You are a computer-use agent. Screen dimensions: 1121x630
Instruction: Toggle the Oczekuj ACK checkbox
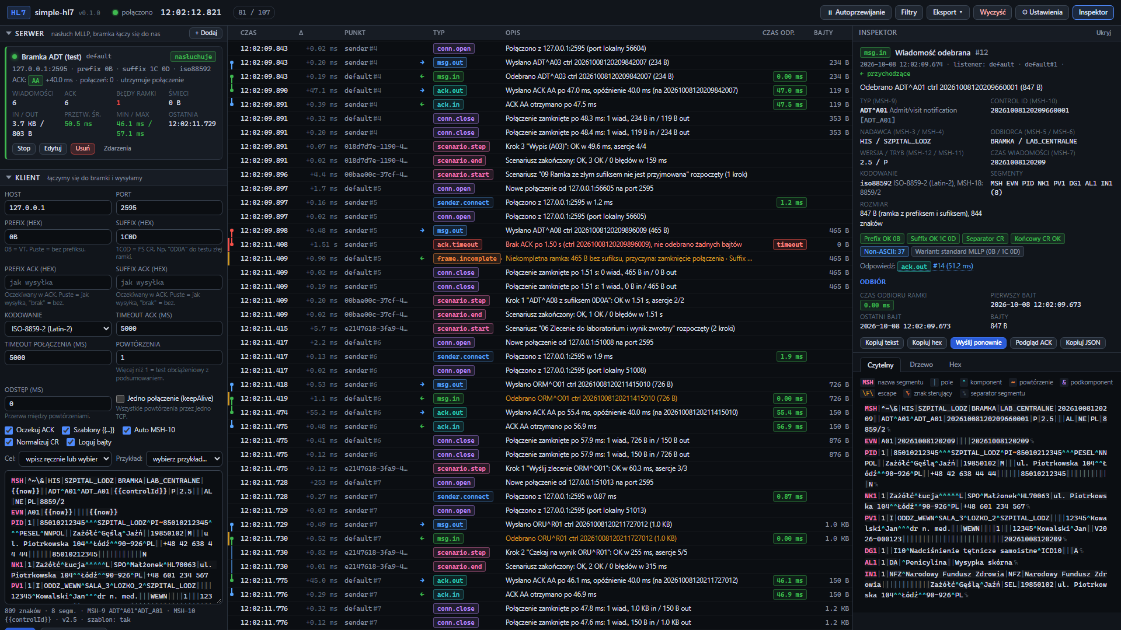tap(9, 430)
